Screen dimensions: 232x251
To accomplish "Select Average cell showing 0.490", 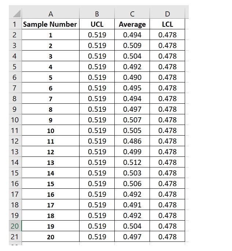I will pos(132,77).
